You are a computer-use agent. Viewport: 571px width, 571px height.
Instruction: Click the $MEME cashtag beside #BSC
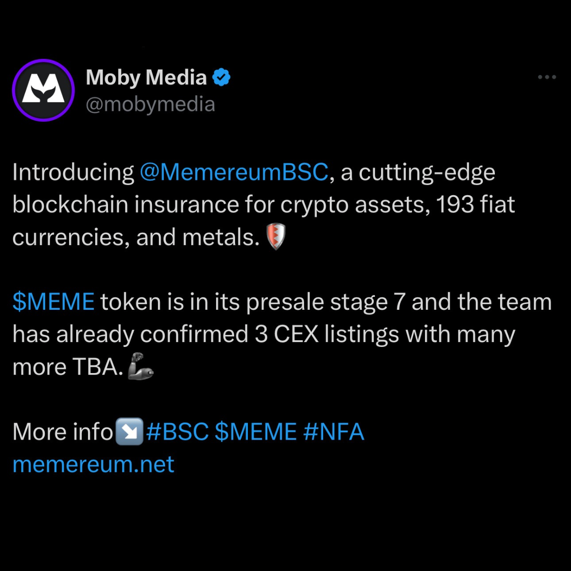pyautogui.click(x=256, y=432)
